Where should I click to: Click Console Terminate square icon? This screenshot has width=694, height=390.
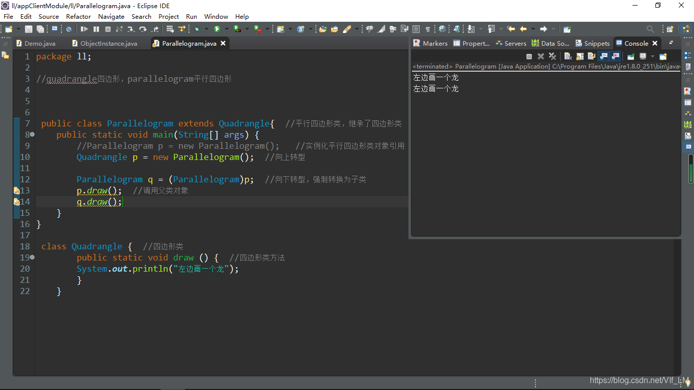529,56
